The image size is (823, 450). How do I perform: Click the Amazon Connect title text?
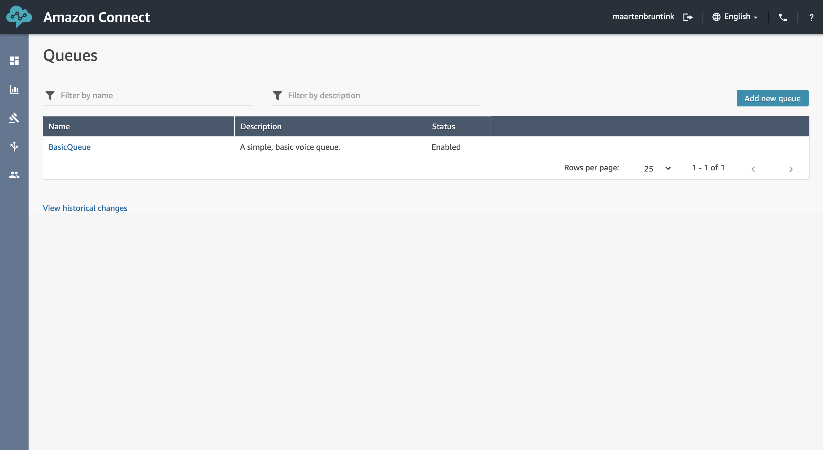[x=97, y=17]
